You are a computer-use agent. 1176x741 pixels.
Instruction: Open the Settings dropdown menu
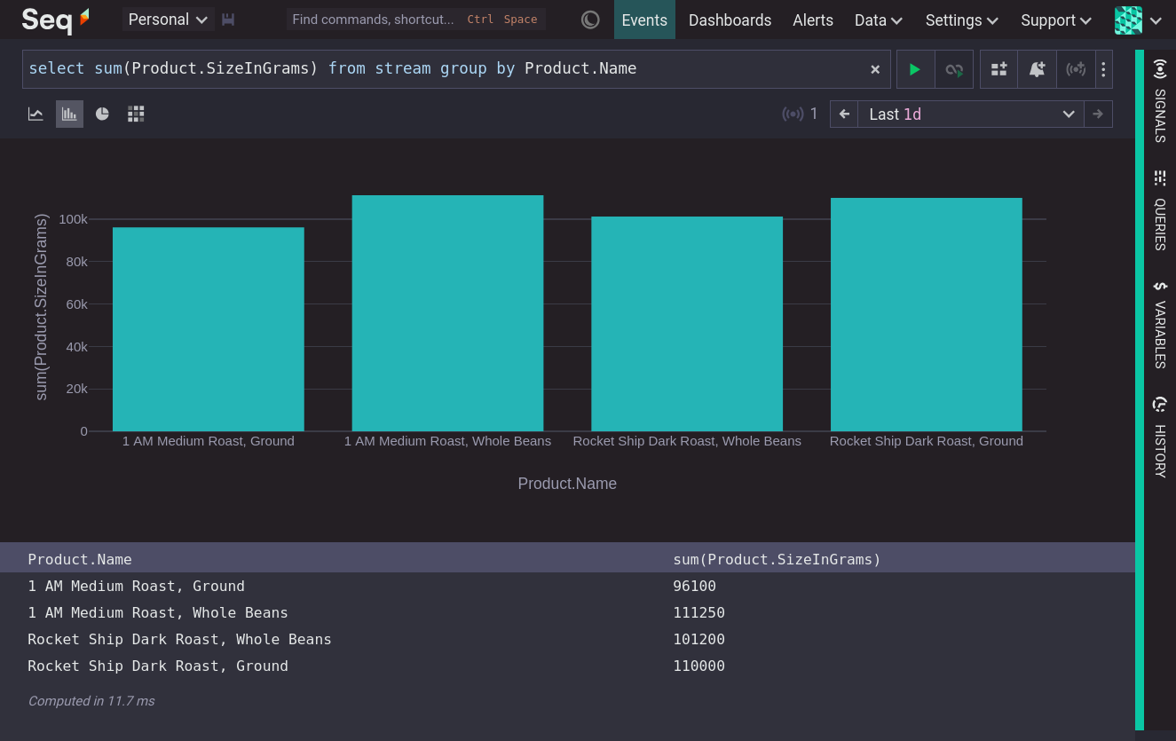[961, 20]
